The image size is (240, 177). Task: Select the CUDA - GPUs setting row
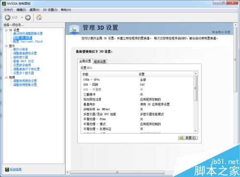point(137,80)
